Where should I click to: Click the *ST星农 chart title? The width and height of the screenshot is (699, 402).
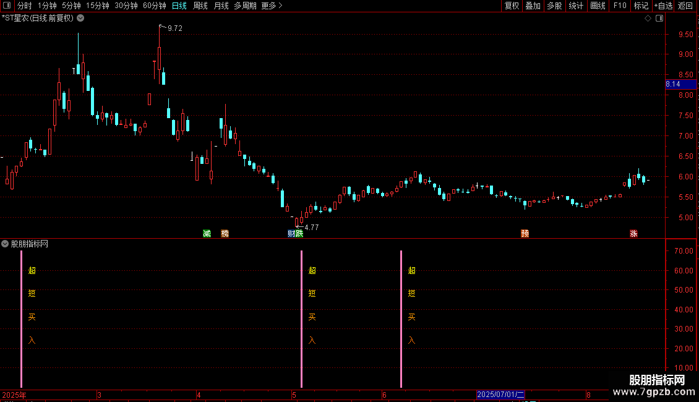coord(38,19)
